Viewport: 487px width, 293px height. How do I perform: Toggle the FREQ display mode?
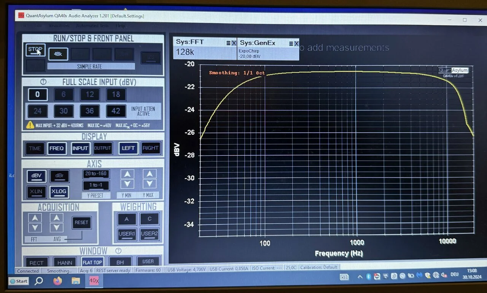57,148
